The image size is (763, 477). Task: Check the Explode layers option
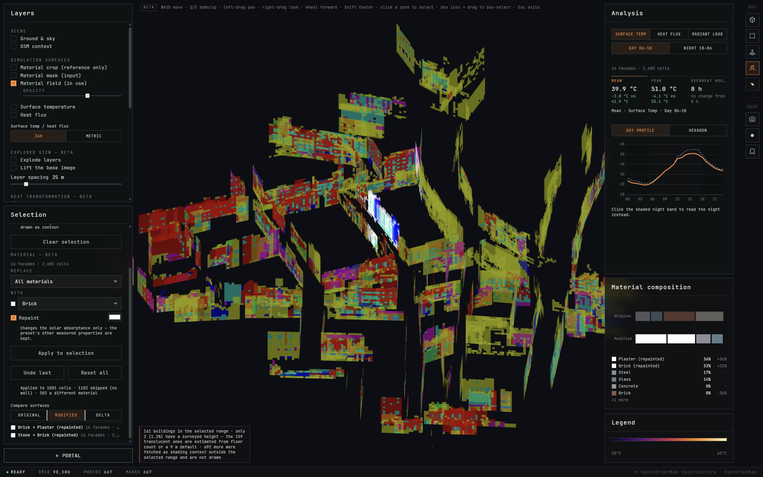[13, 160]
